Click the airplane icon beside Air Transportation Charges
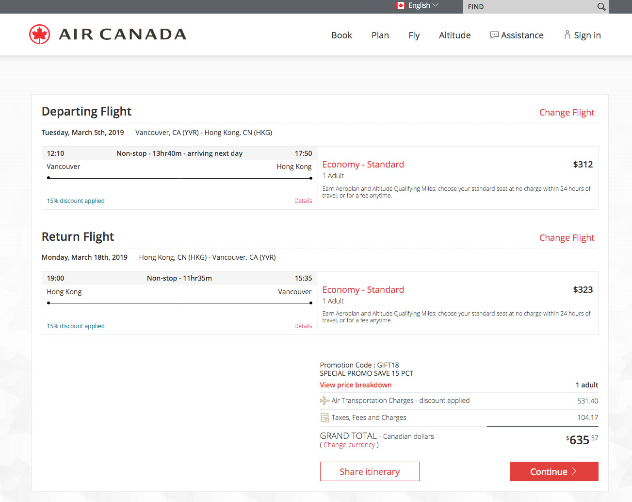The image size is (632, 502). 324,400
